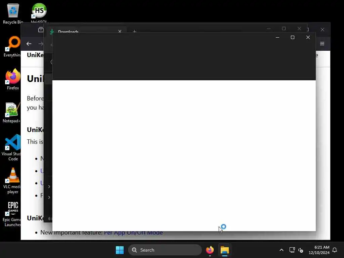Open the muted volume tray icon
344x258 pixels.
[301, 250]
